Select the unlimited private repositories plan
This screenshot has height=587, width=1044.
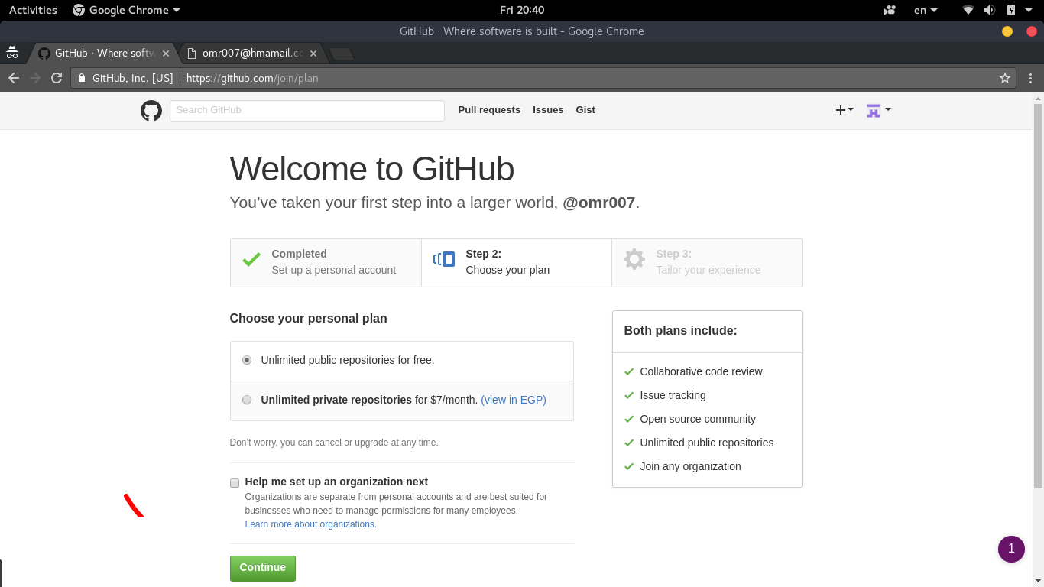click(247, 400)
